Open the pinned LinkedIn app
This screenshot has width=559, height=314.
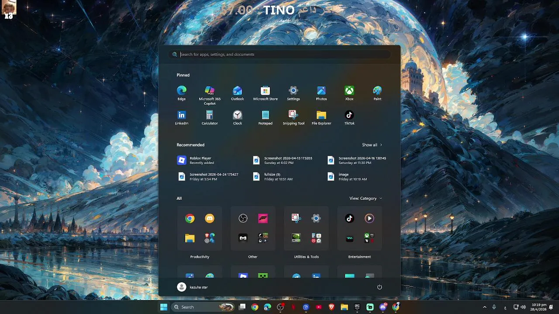[x=181, y=118]
